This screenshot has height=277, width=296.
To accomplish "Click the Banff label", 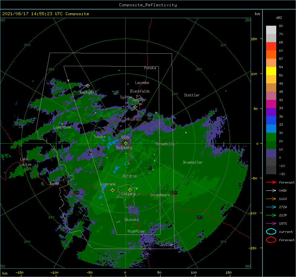I will tap(54, 183).
